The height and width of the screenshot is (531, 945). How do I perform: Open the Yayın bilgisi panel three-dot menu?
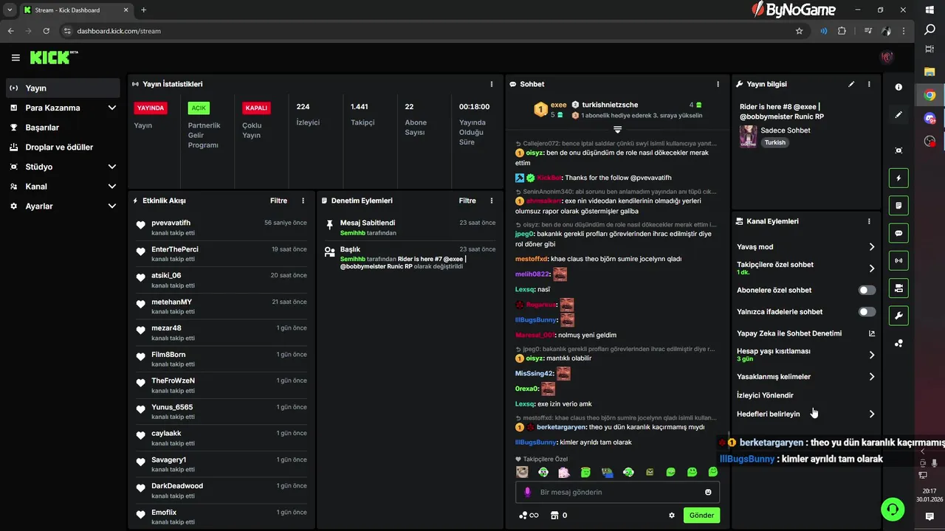[869, 84]
